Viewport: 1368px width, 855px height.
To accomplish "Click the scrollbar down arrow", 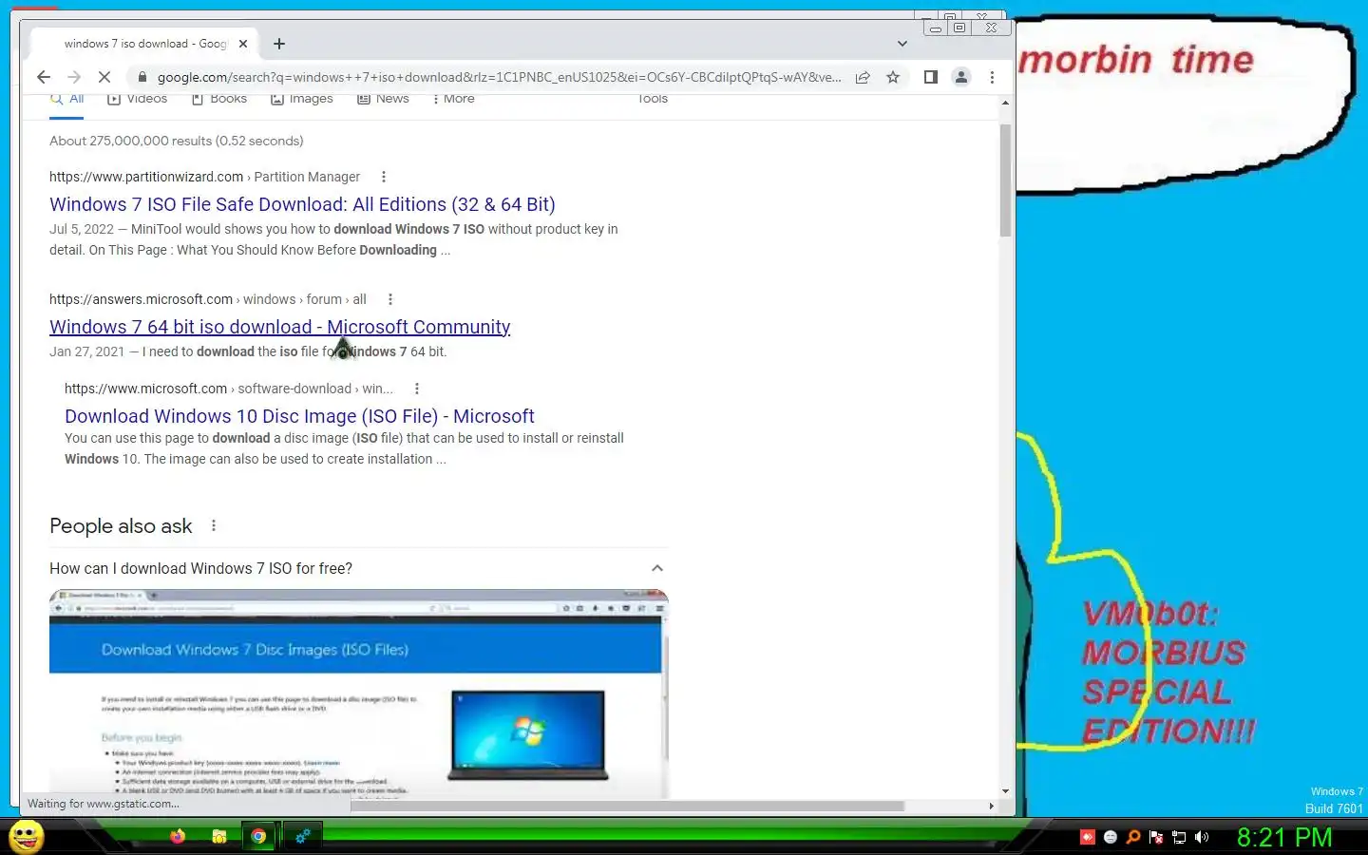I will click(1005, 791).
